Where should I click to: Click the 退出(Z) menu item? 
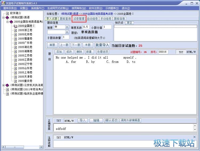coord(126,8)
